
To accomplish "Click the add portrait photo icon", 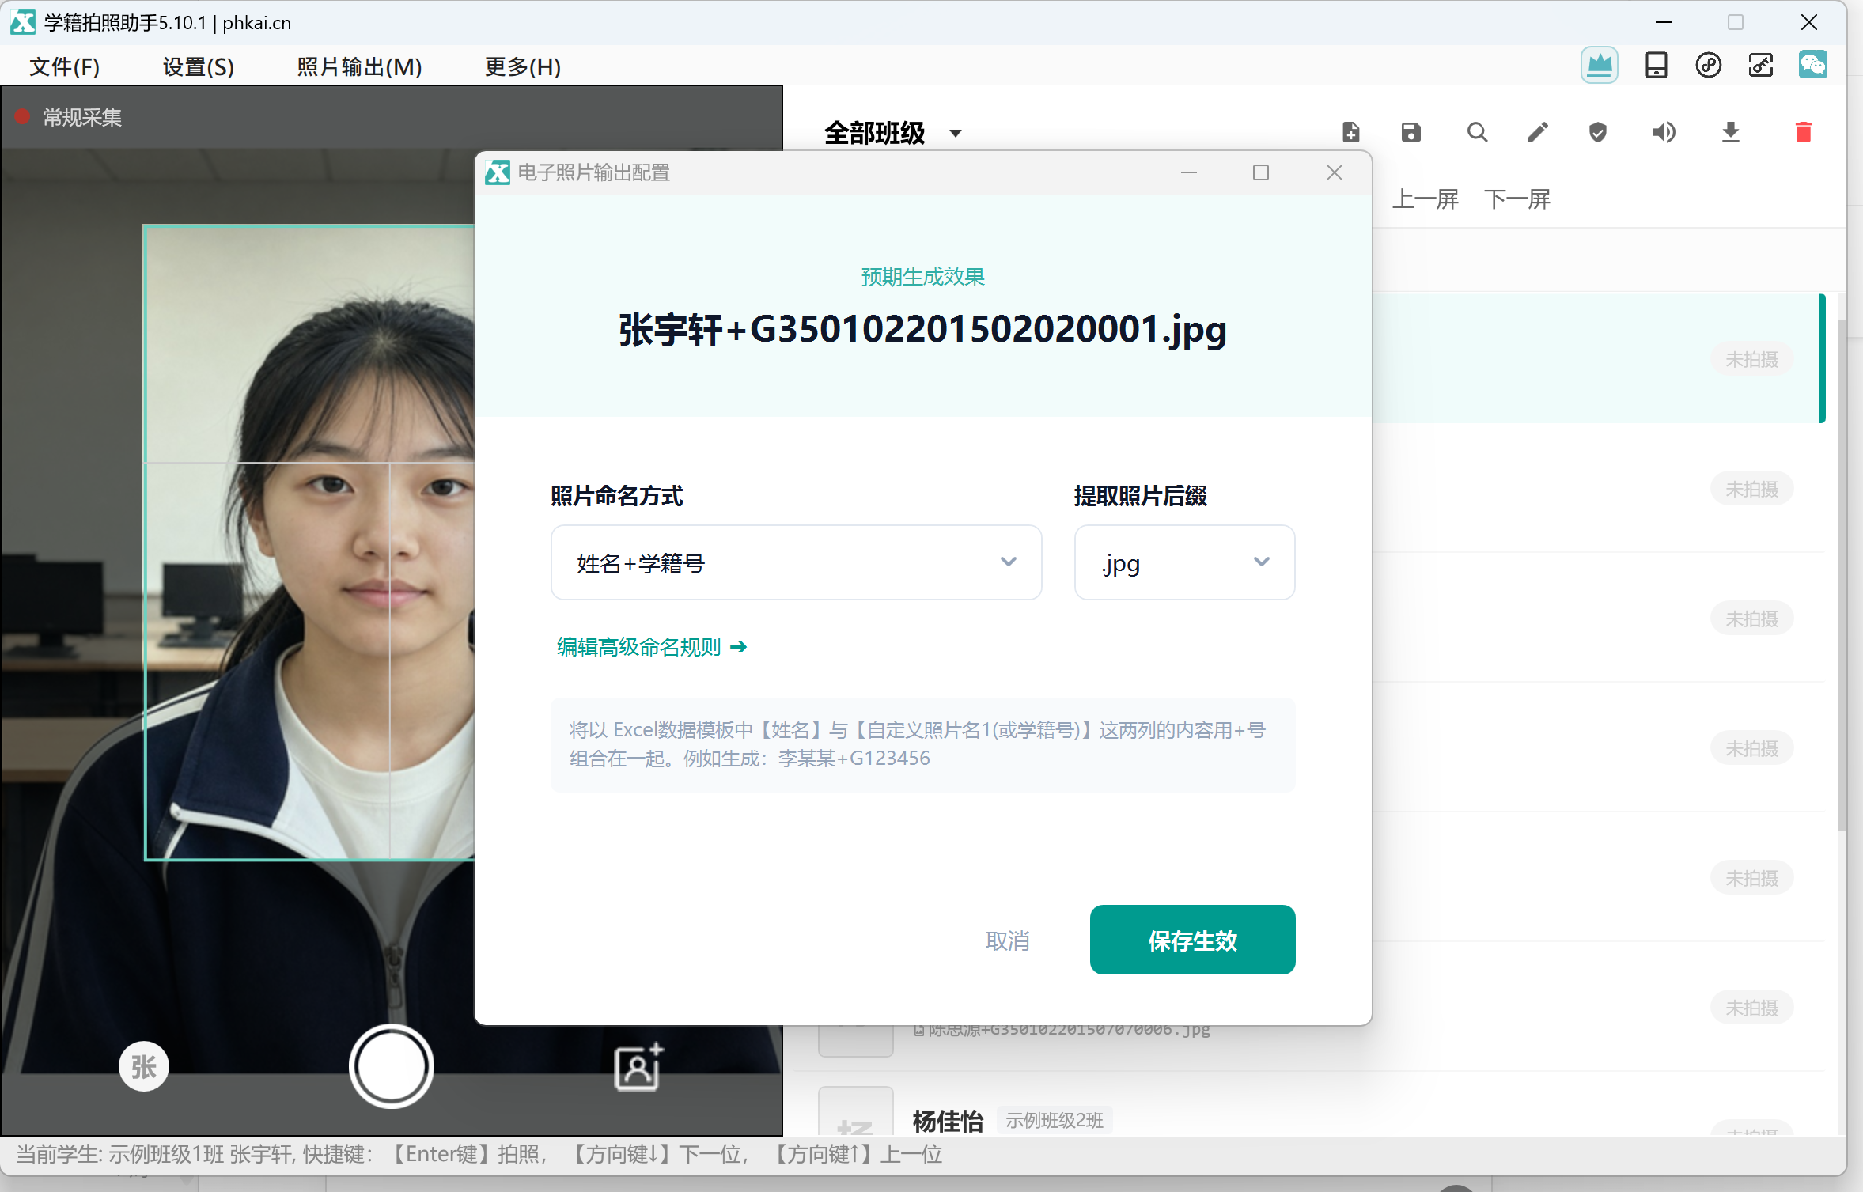I will [x=638, y=1066].
